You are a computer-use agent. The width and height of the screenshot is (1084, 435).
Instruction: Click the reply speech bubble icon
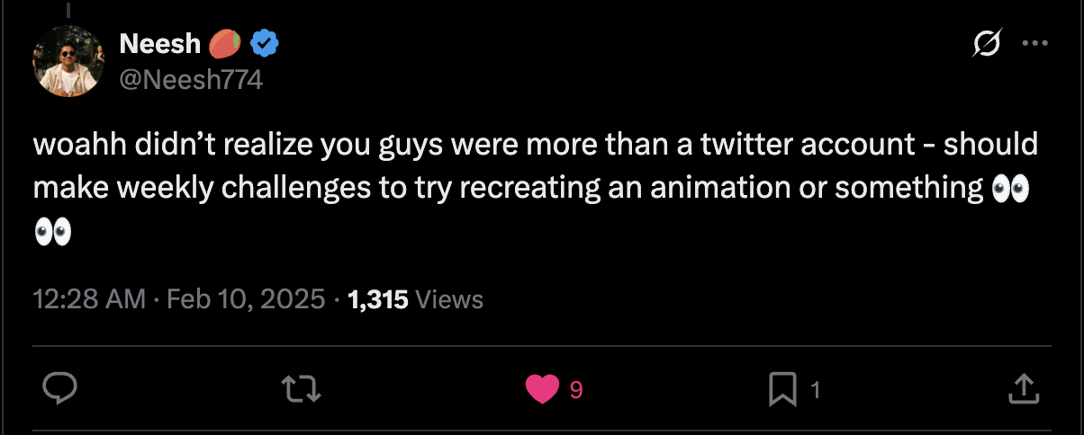[61, 388]
